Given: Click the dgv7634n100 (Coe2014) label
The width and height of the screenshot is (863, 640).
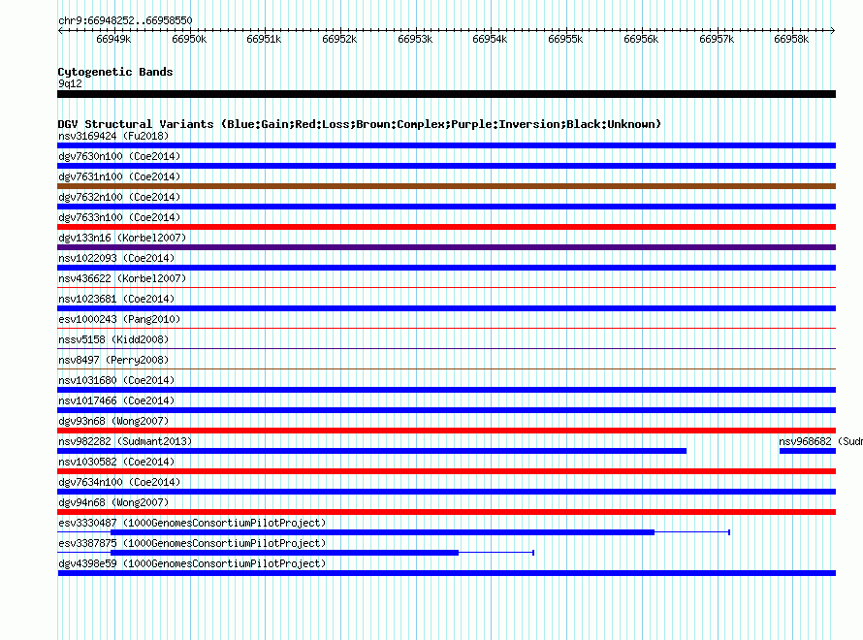Looking at the screenshot, I should [119, 482].
